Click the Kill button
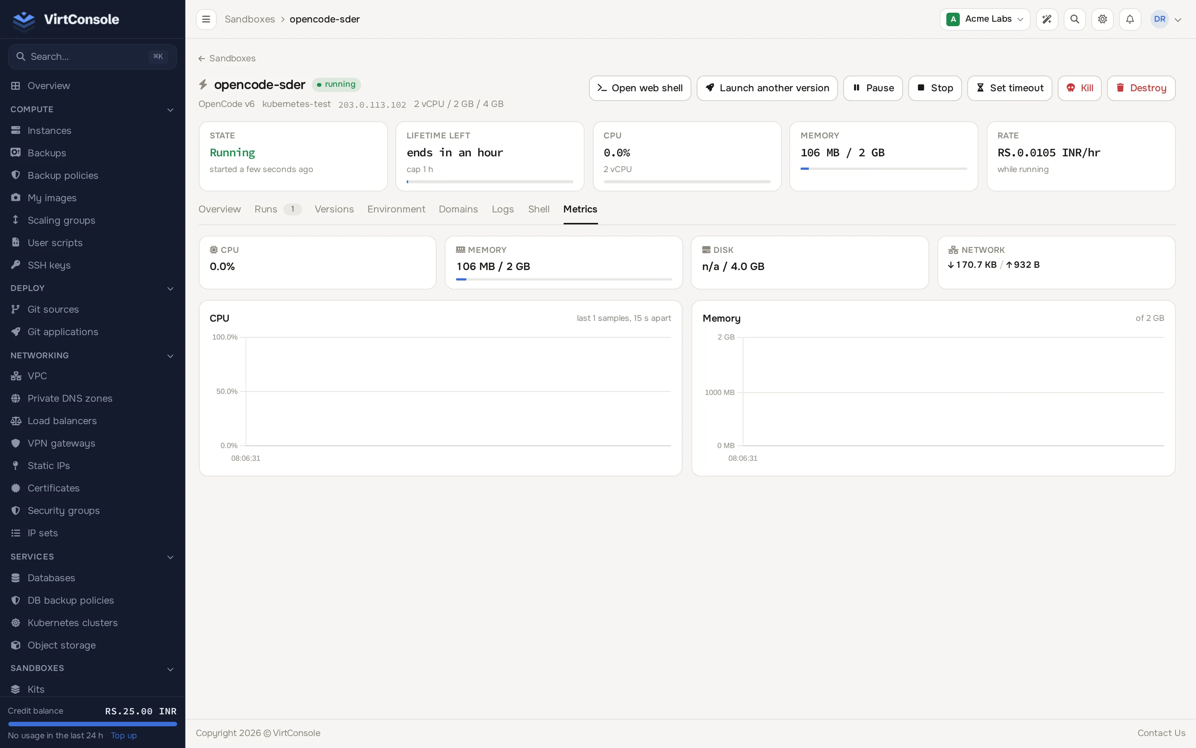Screen dimensions: 1196x748 click(1079, 88)
